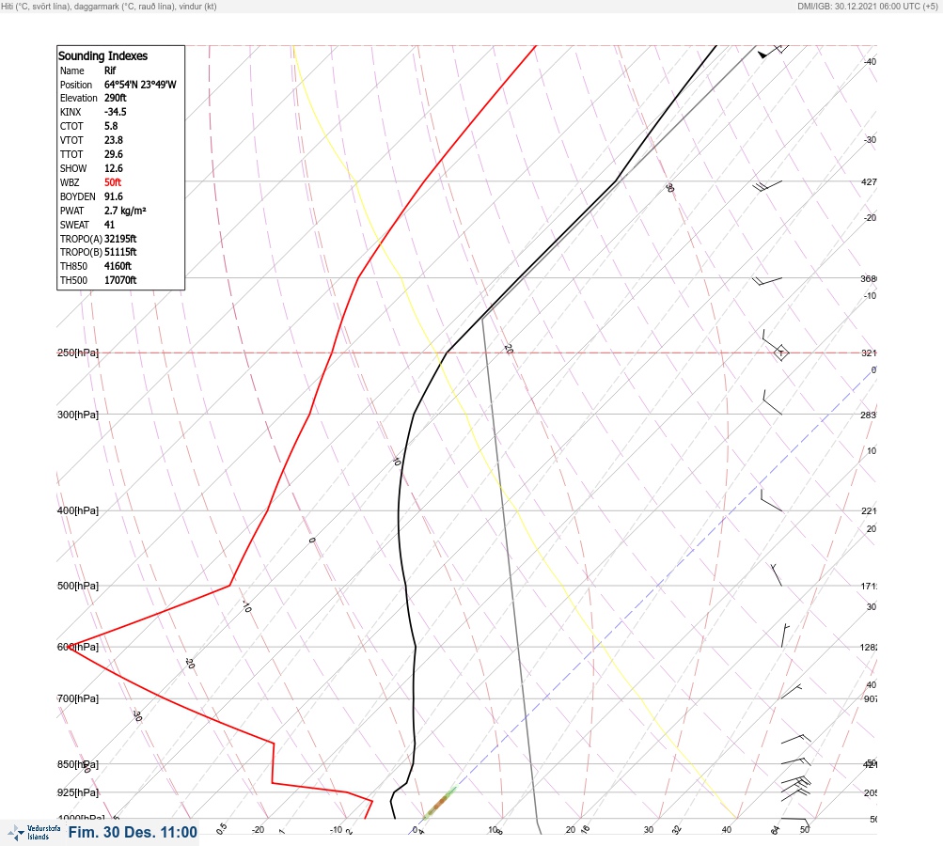Click the wind barb at 600 hPa level
Screen dimensions: 943x846
[x=785, y=636]
